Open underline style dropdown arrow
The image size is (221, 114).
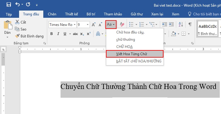(70, 34)
